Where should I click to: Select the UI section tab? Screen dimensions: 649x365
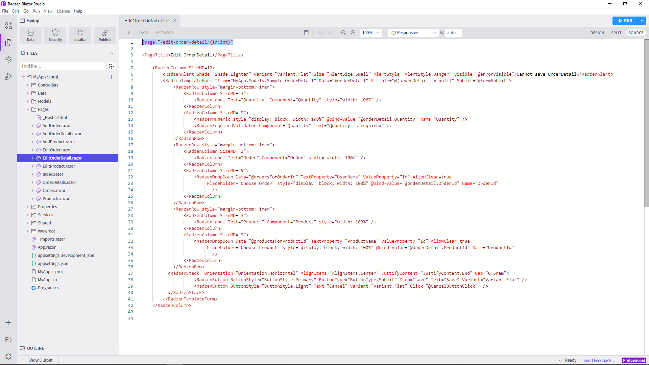point(128,33)
